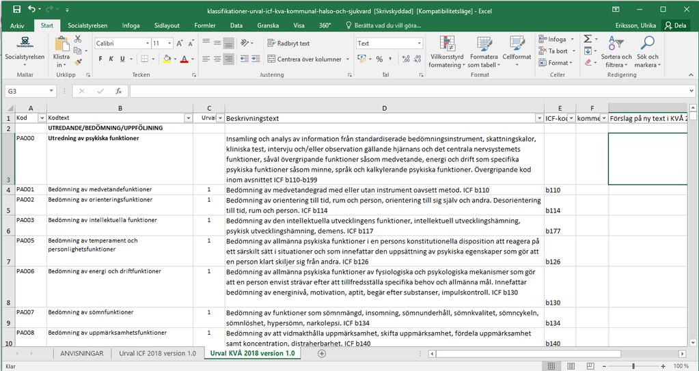This screenshot has height=371, width=699.
Task: Apply the red font color A
Action: pyautogui.click(x=184, y=59)
